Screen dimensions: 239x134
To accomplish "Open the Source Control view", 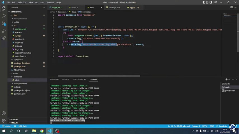I will point(4,23).
